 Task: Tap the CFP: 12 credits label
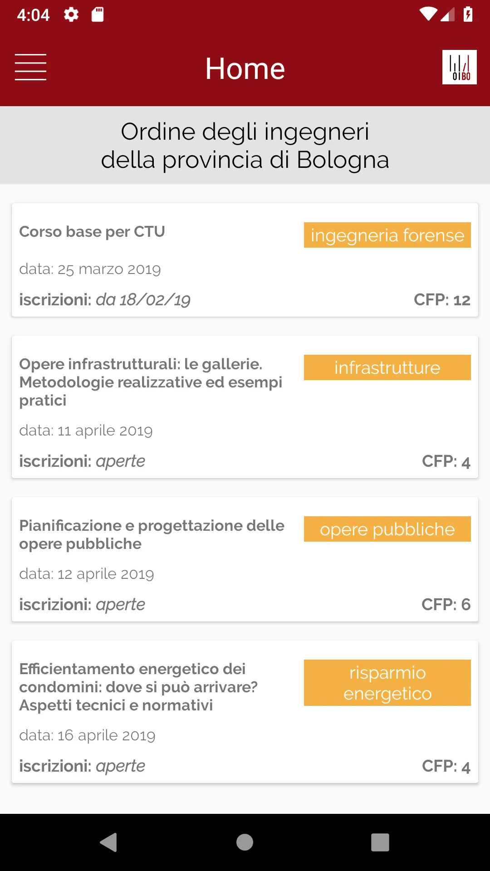click(x=442, y=300)
